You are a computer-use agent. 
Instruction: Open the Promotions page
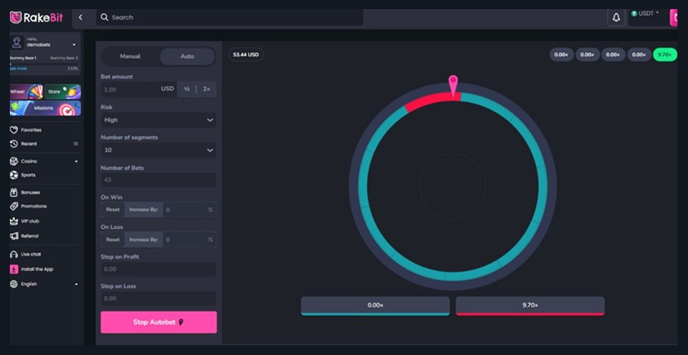33,206
